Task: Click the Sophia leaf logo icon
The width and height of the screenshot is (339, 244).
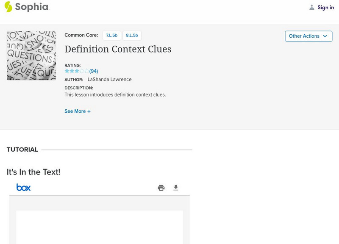Action: 8,7
